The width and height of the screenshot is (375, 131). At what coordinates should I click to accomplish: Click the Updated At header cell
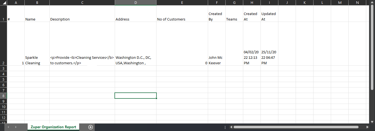269,16
